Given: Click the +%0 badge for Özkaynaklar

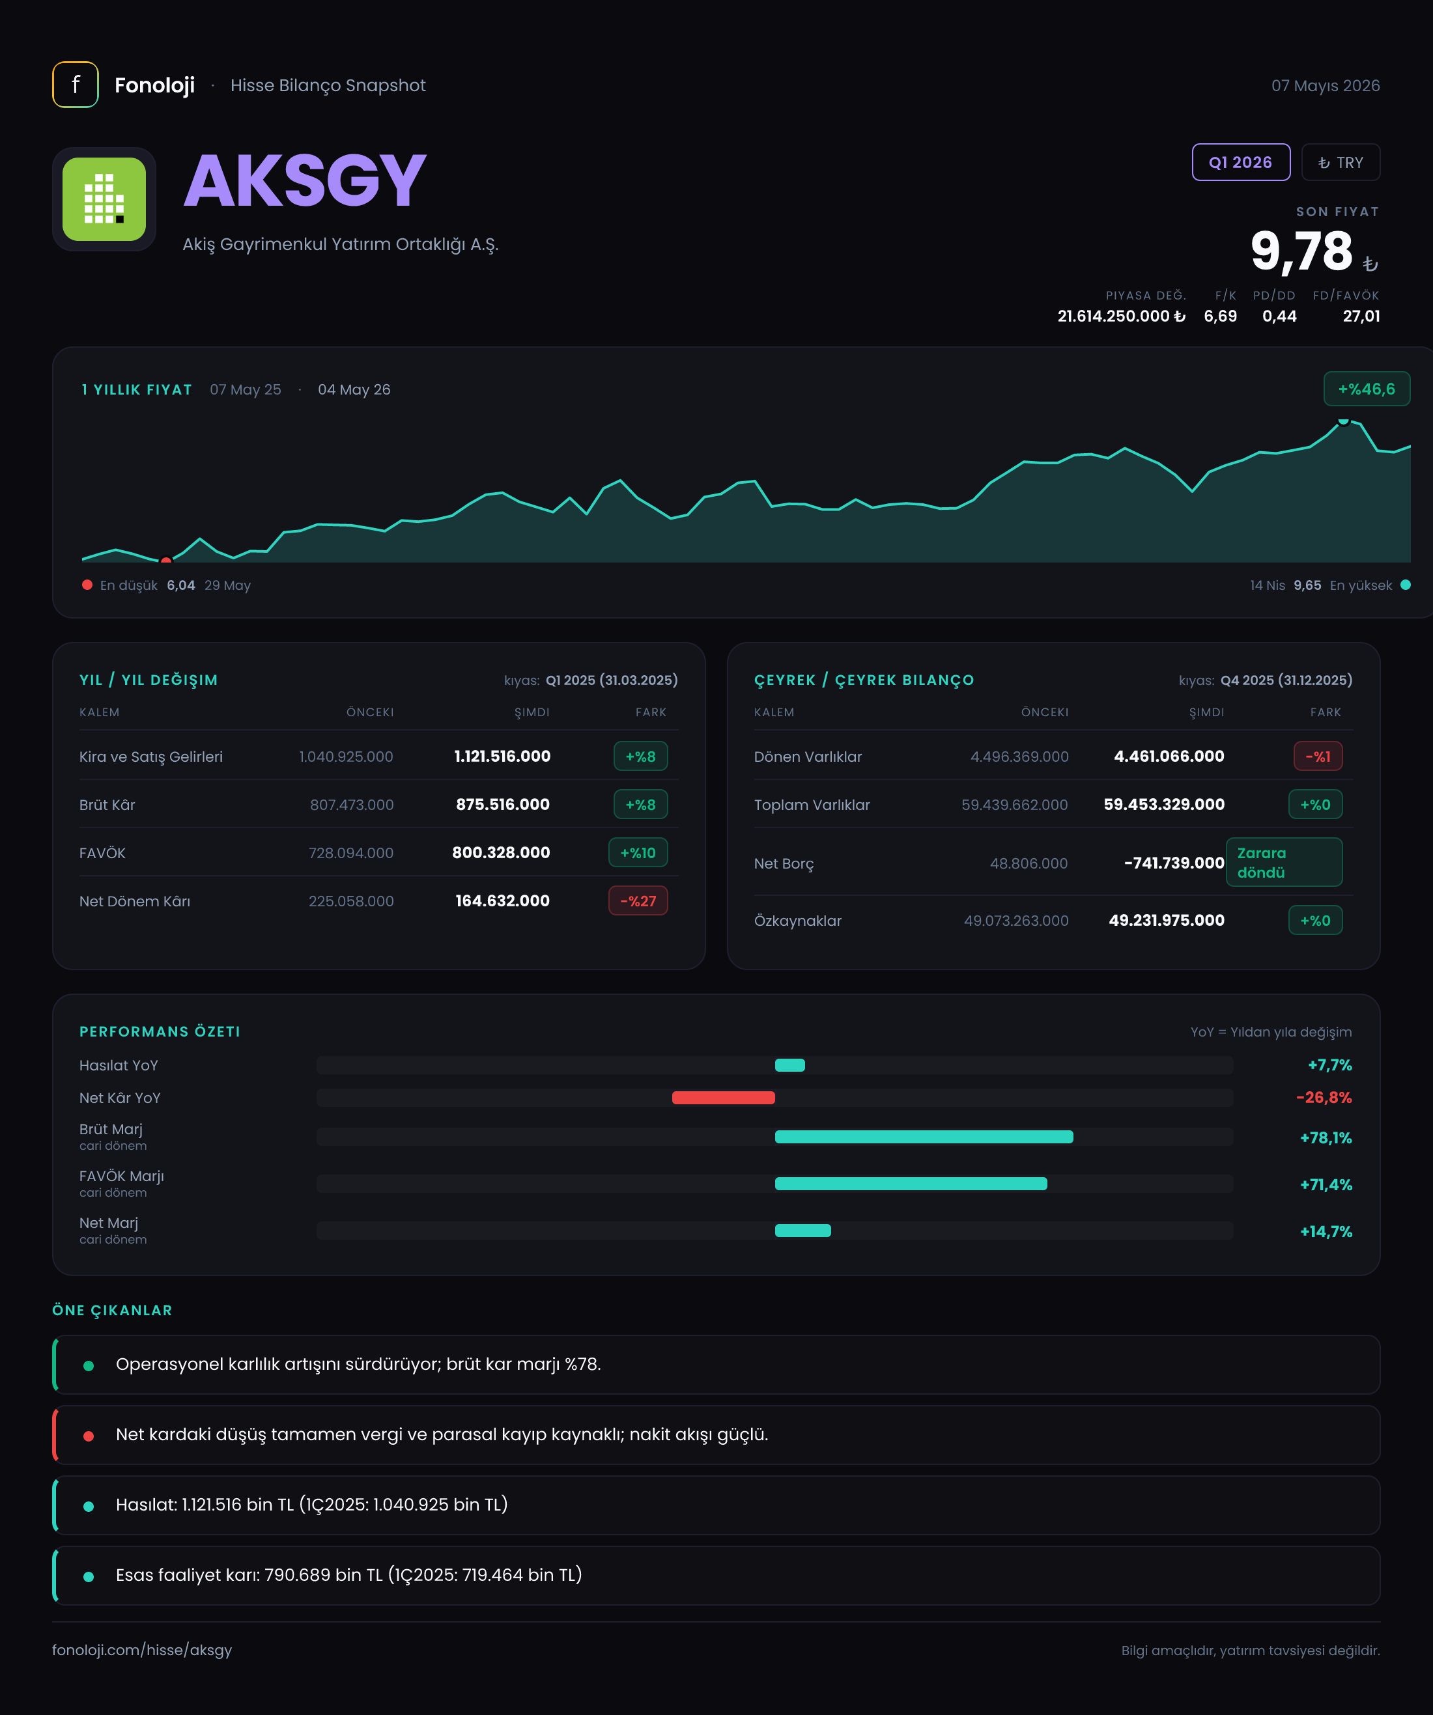Looking at the screenshot, I should (1315, 921).
